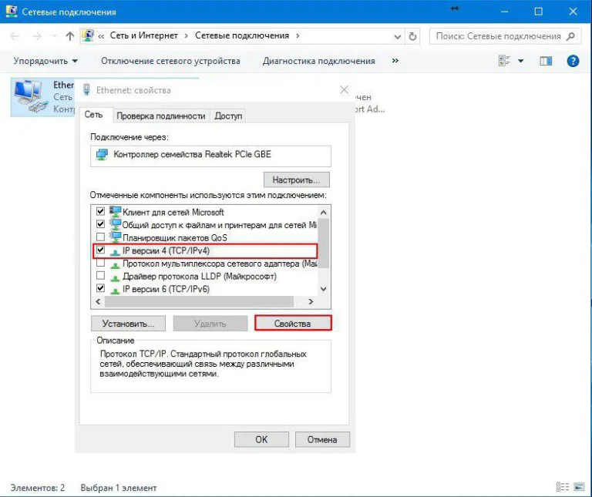Click the Планировщик пакетов QoS icon

[x=115, y=237]
